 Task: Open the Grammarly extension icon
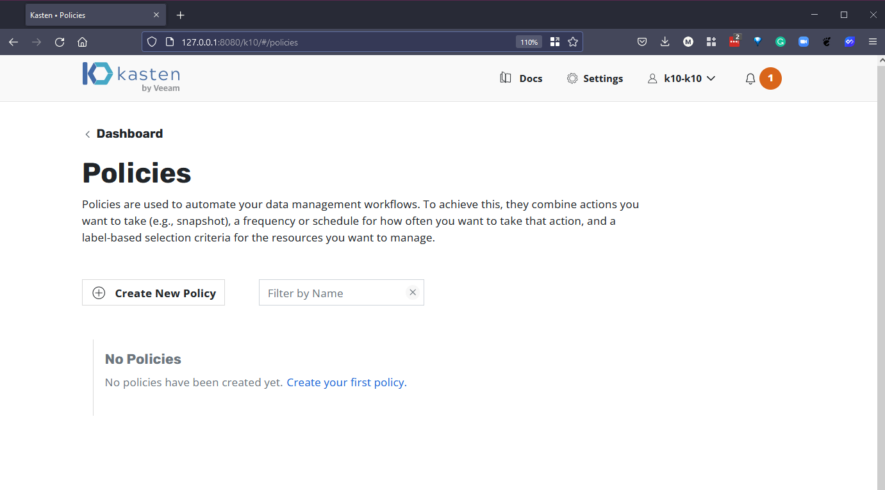click(780, 42)
